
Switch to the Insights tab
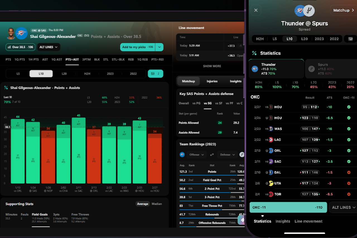[x=236, y=81]
